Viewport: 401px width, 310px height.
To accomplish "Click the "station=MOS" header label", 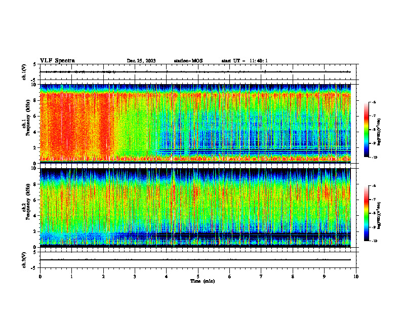I will click(x=188, y=61).
